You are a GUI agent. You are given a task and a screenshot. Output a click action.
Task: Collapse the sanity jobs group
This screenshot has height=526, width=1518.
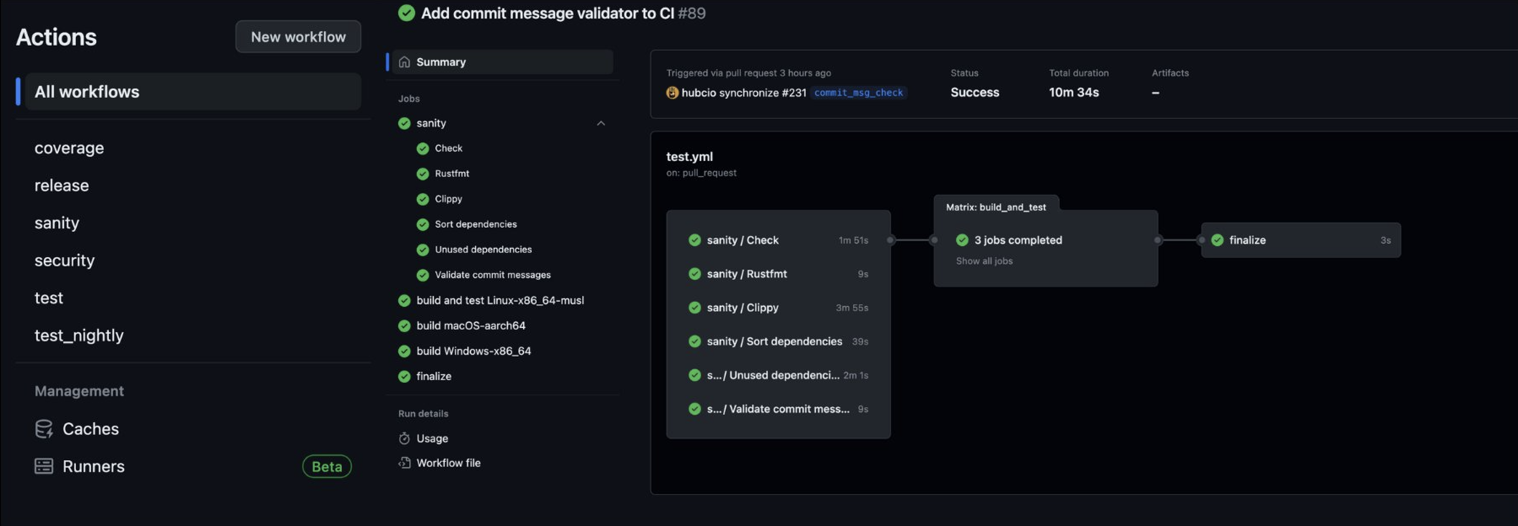pyautogui.click(x=600, y=123)
